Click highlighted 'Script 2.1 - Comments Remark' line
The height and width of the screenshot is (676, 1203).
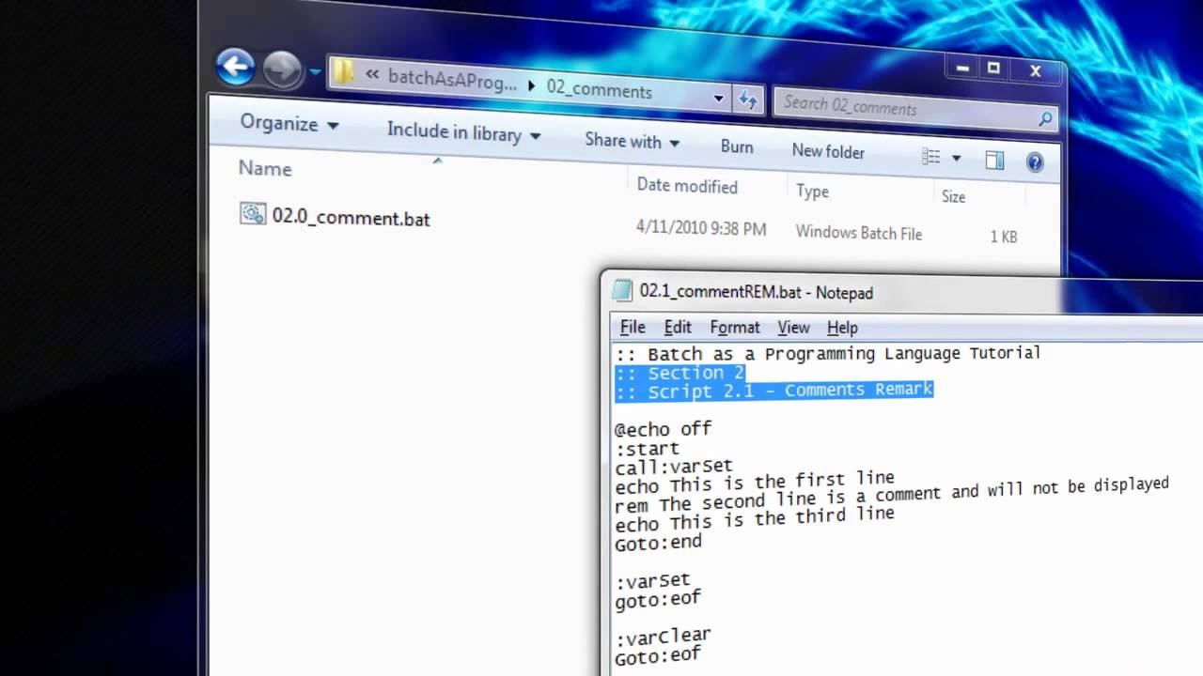773,391
